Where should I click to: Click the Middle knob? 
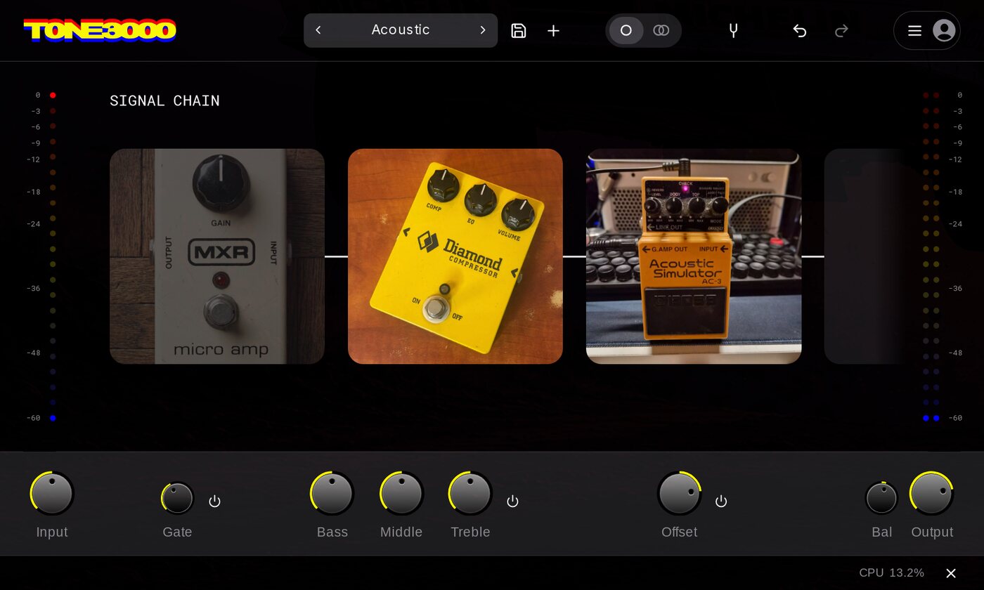(401, 493)
